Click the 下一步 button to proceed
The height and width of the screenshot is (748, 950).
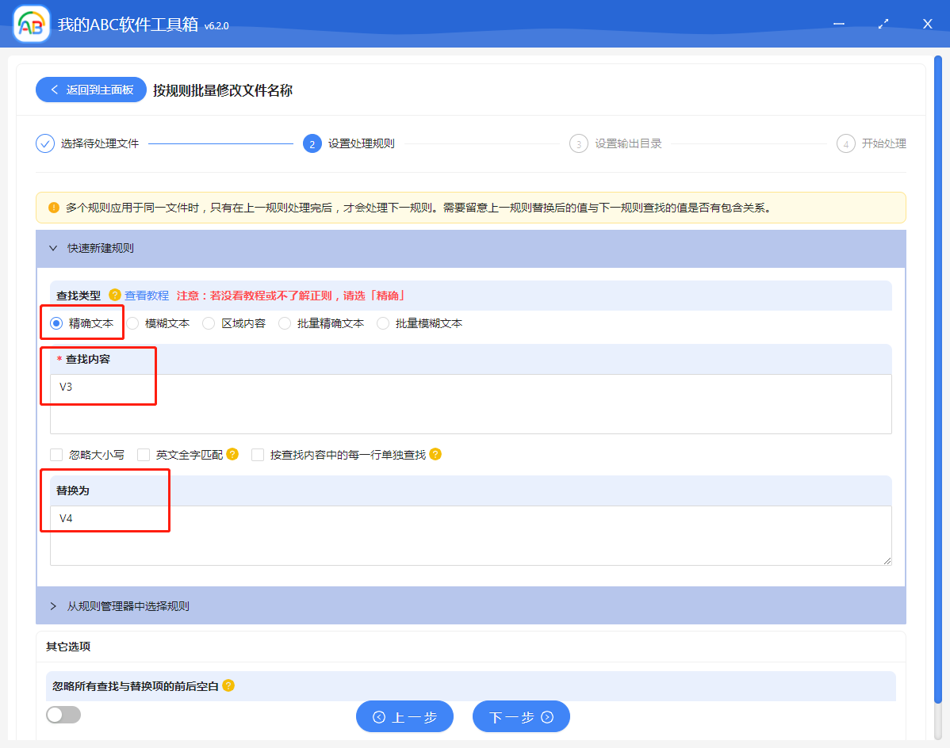521,716
